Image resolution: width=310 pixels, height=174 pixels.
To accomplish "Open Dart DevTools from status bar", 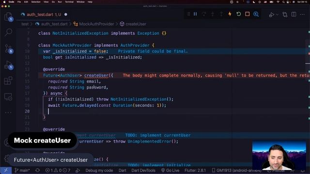I will point(143,170).
